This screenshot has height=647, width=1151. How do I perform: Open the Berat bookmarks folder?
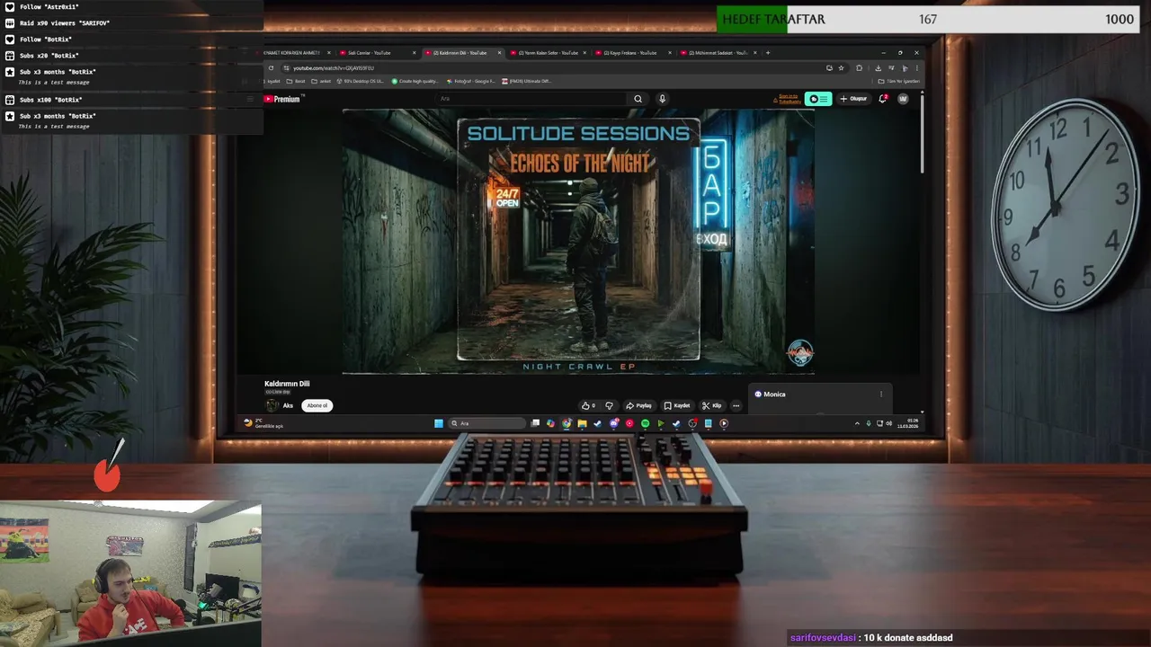pyautogui.click(x=296, y=81)
